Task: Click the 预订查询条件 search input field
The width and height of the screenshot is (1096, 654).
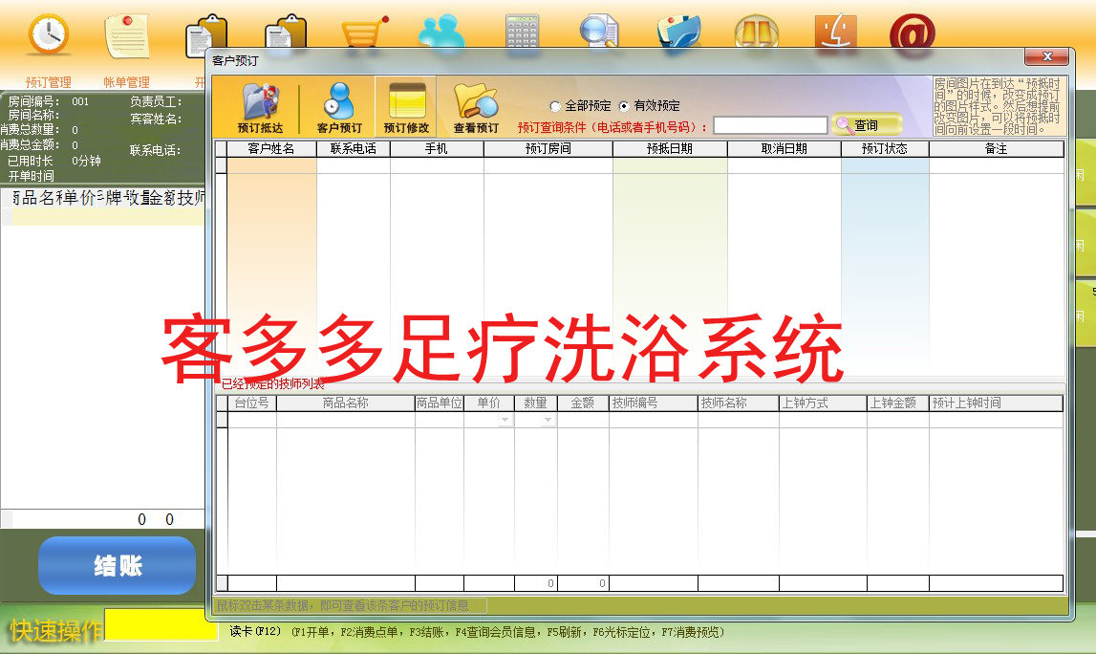Action: 770,125
